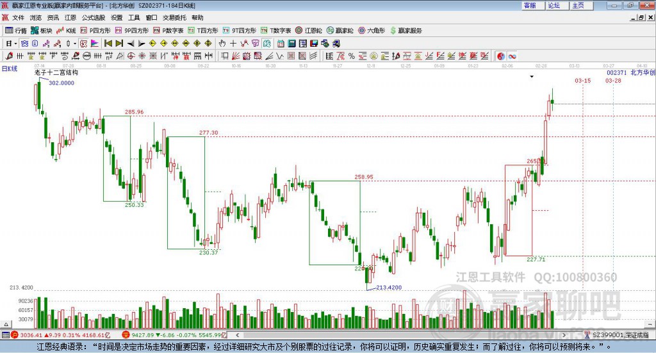Click the SZ399001 深证成指 status item
The width and height of the screenshot is (656, 353).
coord(617,335)
